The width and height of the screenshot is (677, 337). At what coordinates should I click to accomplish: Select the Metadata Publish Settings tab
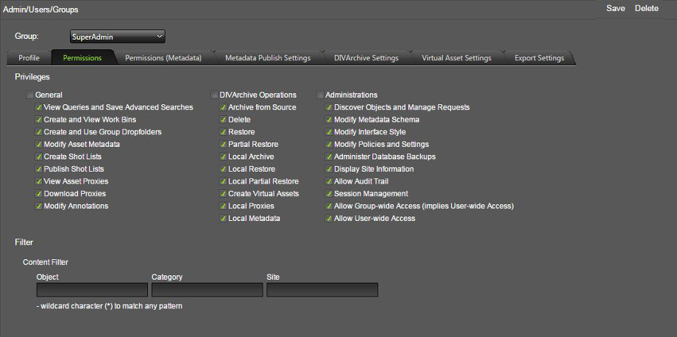pyautogui.click(x=268, y=58)
